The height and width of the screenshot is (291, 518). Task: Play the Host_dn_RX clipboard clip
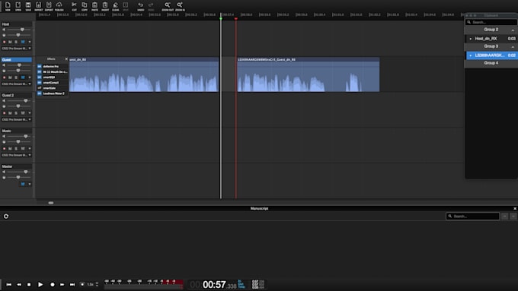pyautogui.click(x=471, y=39)
